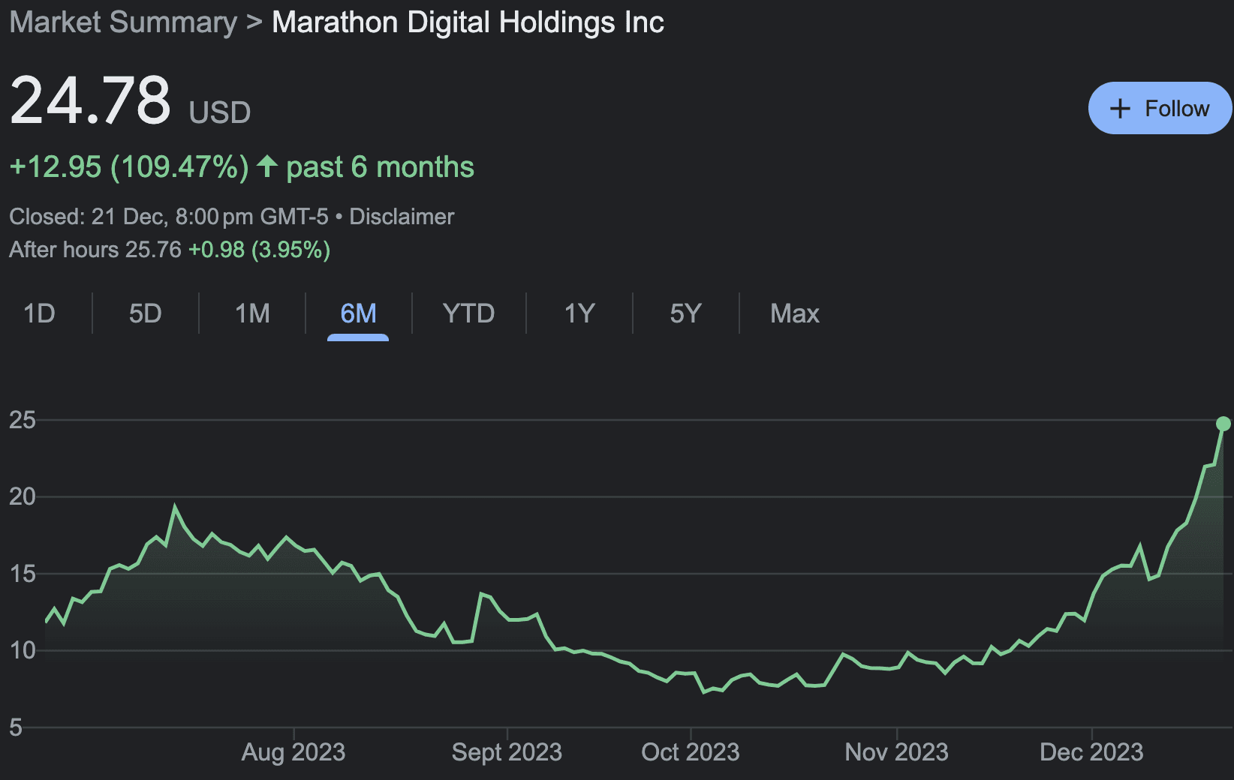Image resolution: width=1234 pixels, height=780 pixels.
Task: Click the 'Marathon Digital Holdings Inc' title
Action: pos(468,22)
